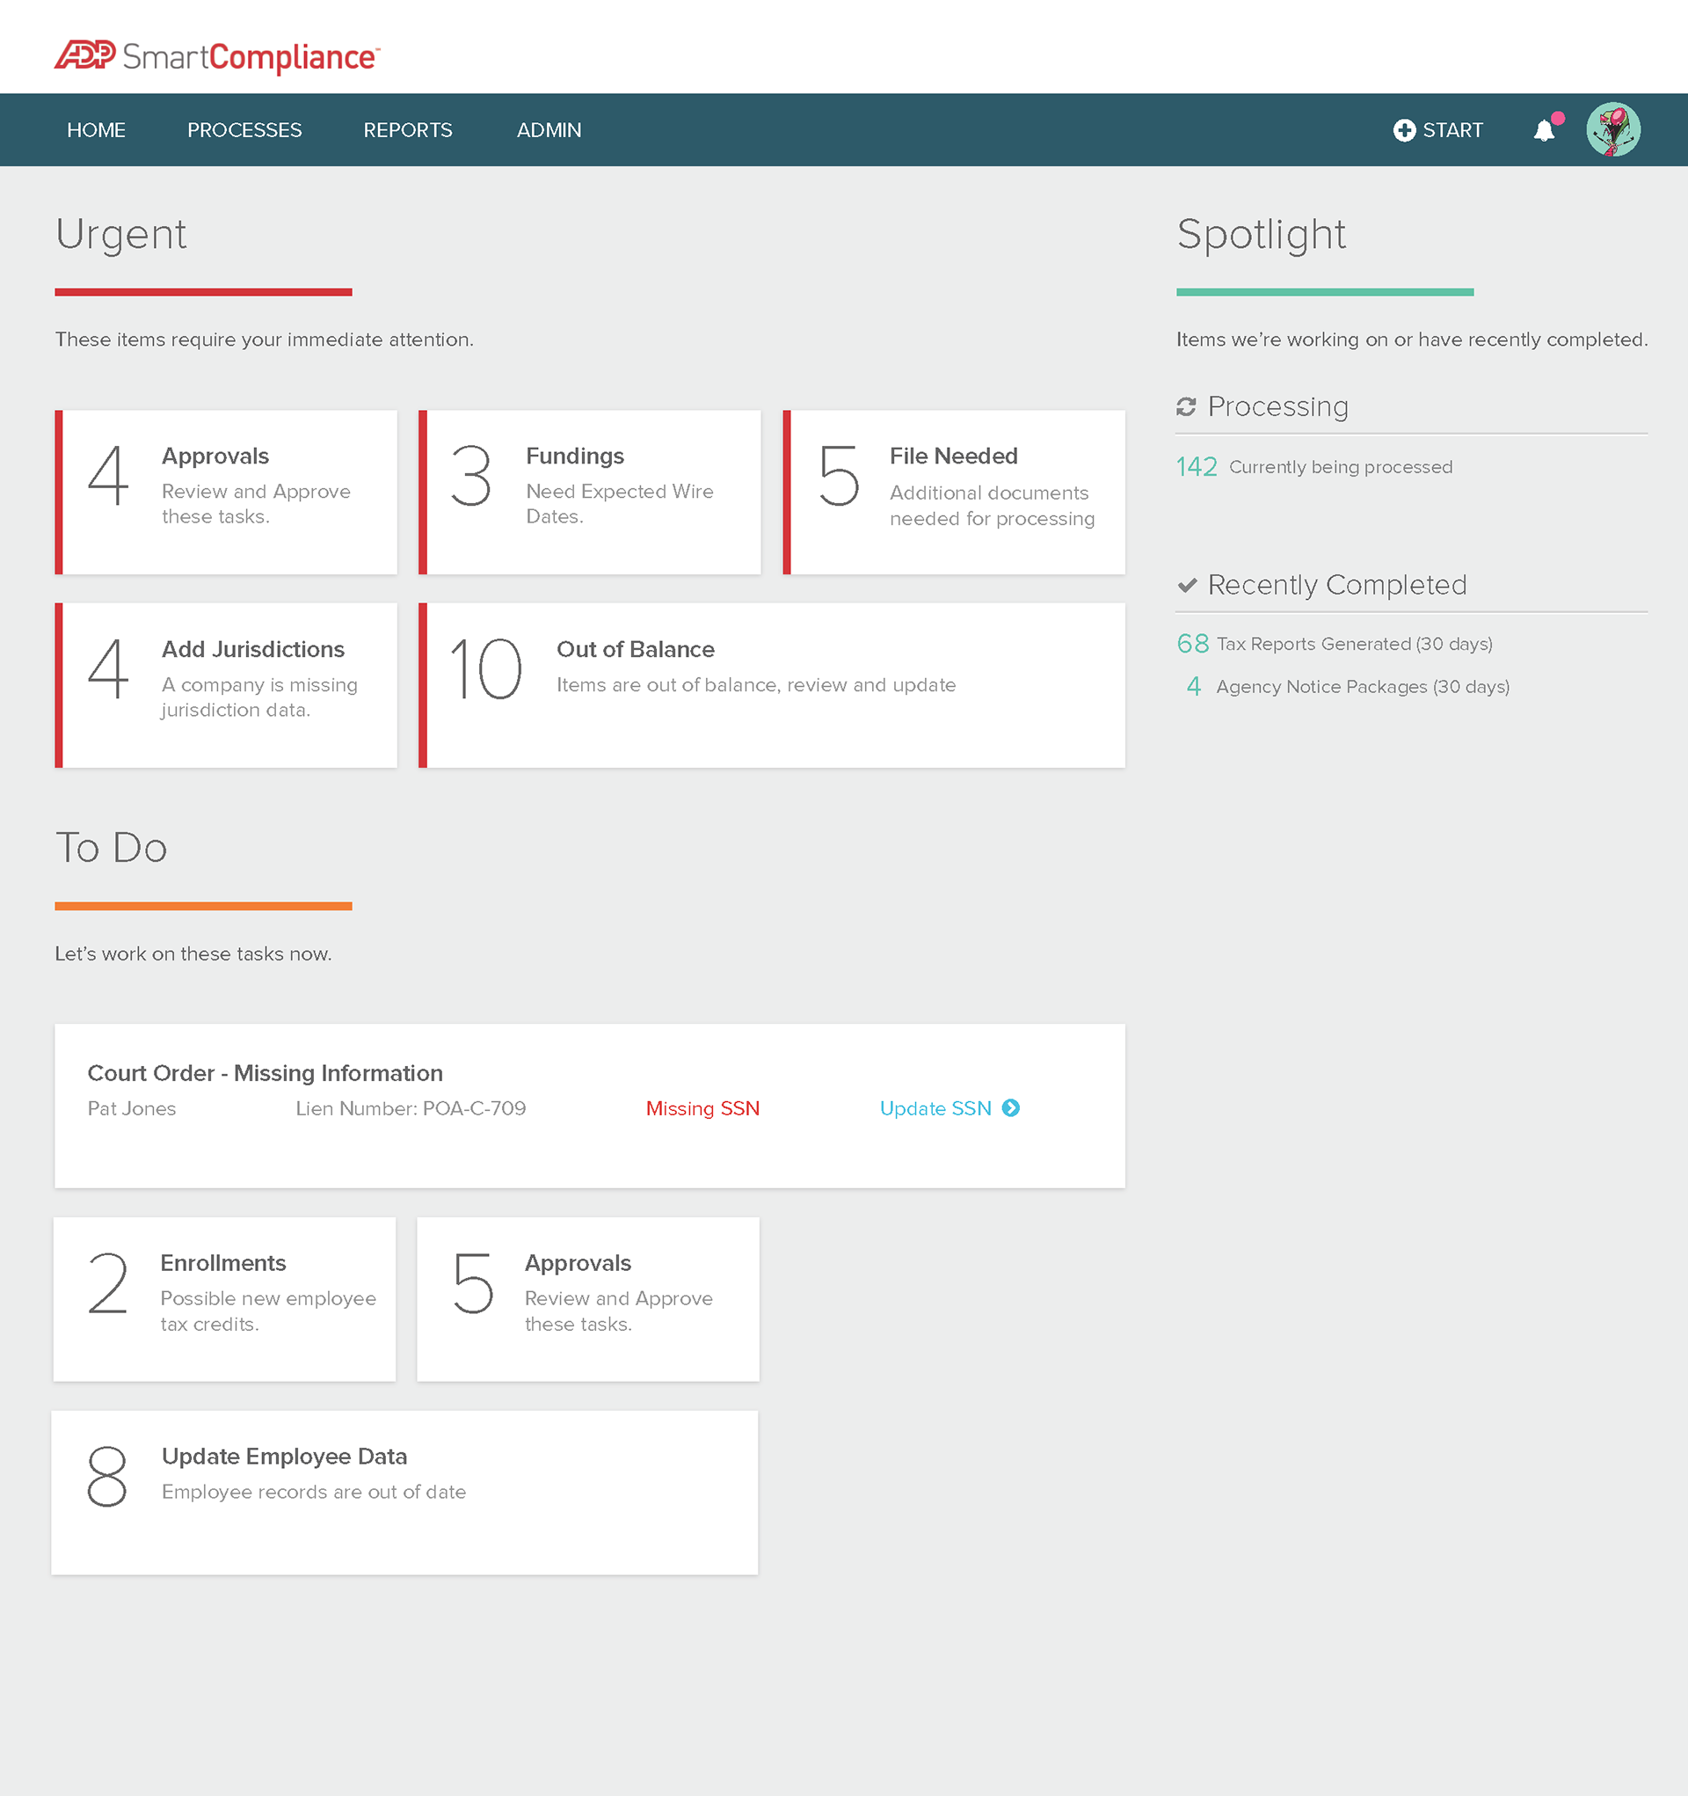Open the File Needed card title

953,456
